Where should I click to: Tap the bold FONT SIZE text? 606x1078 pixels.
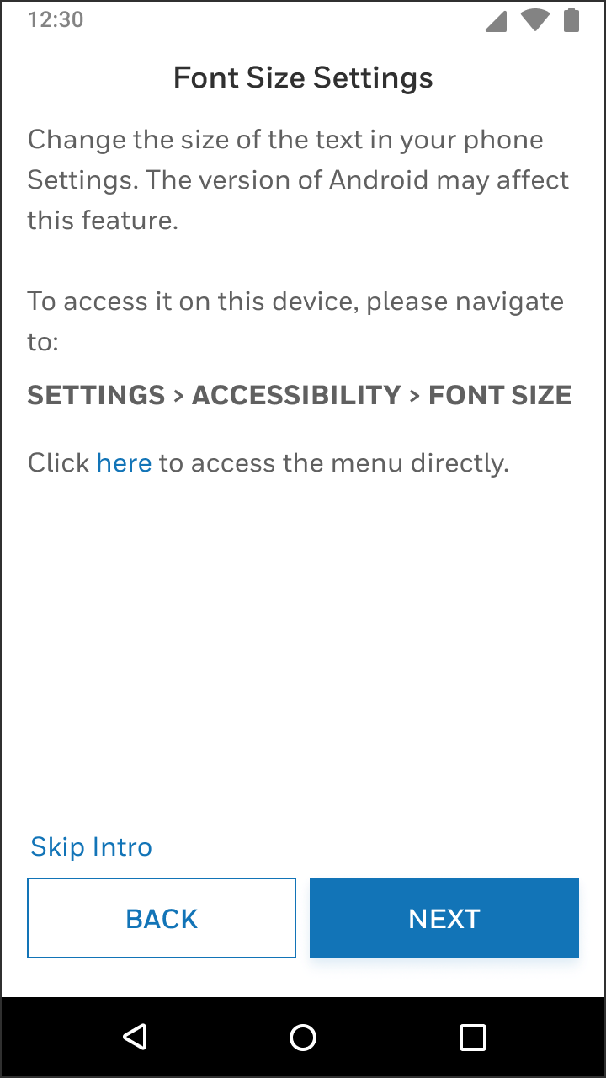[x=500, y=395]
